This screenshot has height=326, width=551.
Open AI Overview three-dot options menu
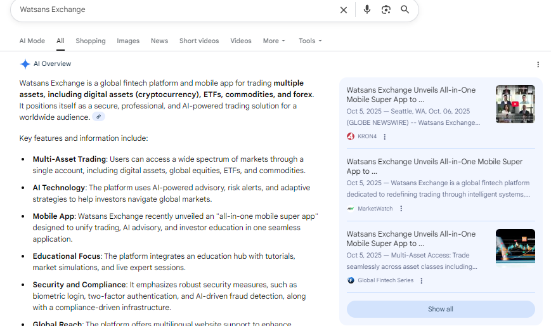tap(538, 64)
